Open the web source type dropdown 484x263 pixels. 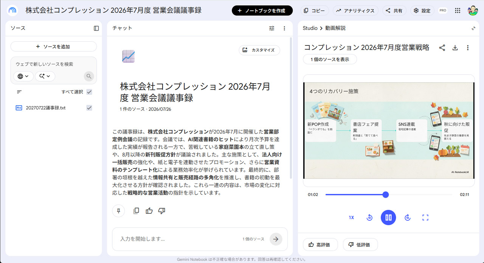[x=23, y=76]
